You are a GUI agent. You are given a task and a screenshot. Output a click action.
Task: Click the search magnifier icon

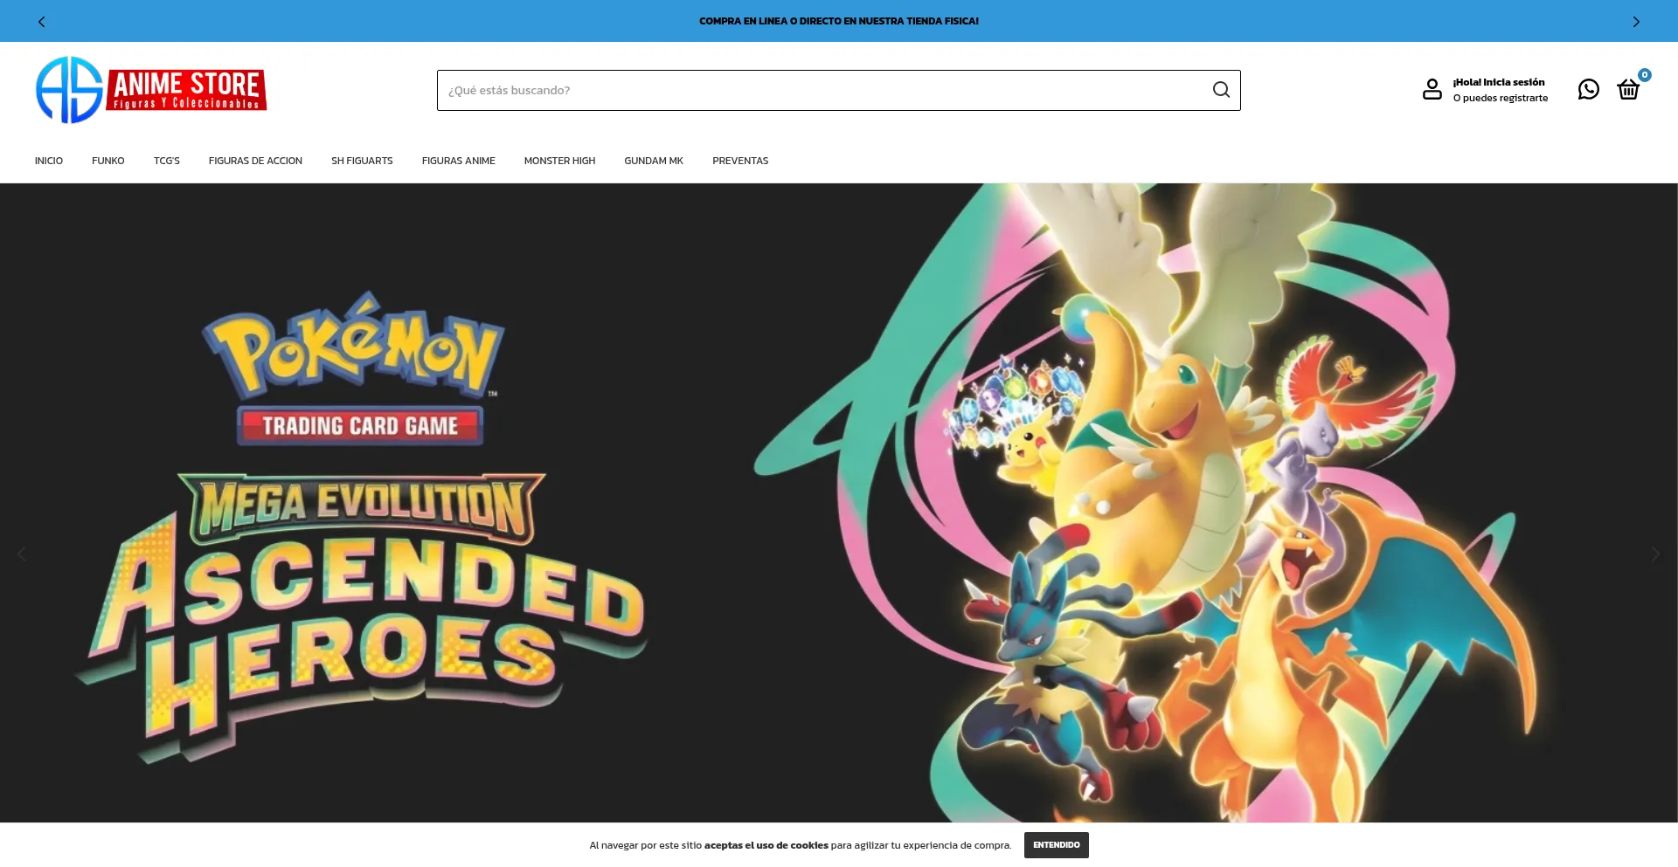pyautogui.click(x=1221, y=90)
